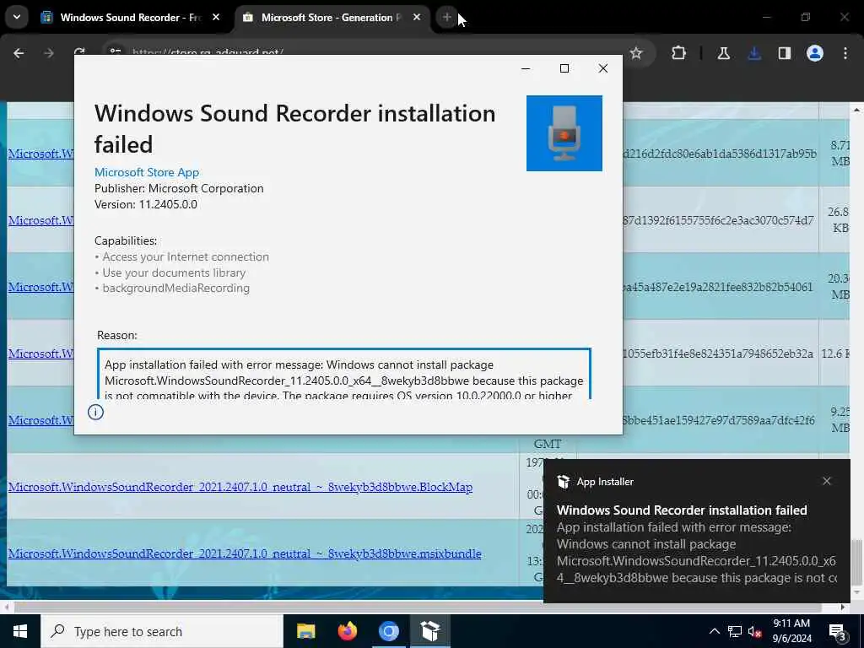Show hidden system tray icons
Viewport: 864px width, 648px height.
pyautogui.click(x=714, y=631)
